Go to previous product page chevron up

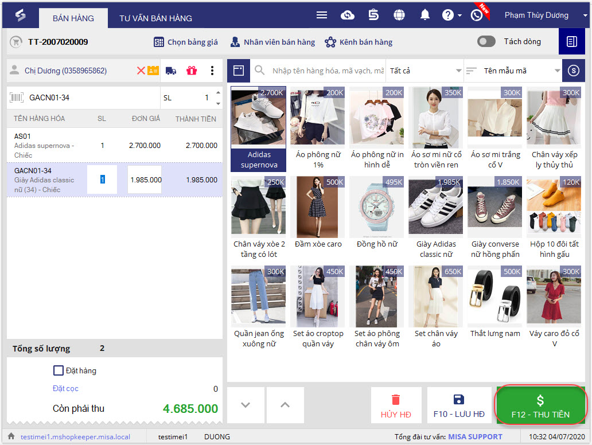tap(286, 405)
